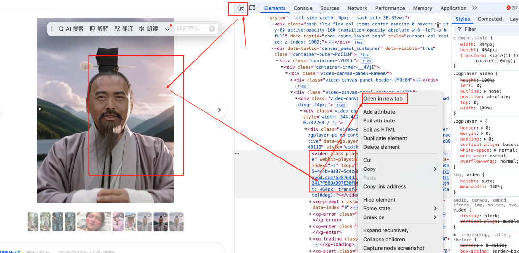Expand the xg-loading node
The height and width of the screenshot is (253, 519).
pyautogui.click(x=310, y=239)
